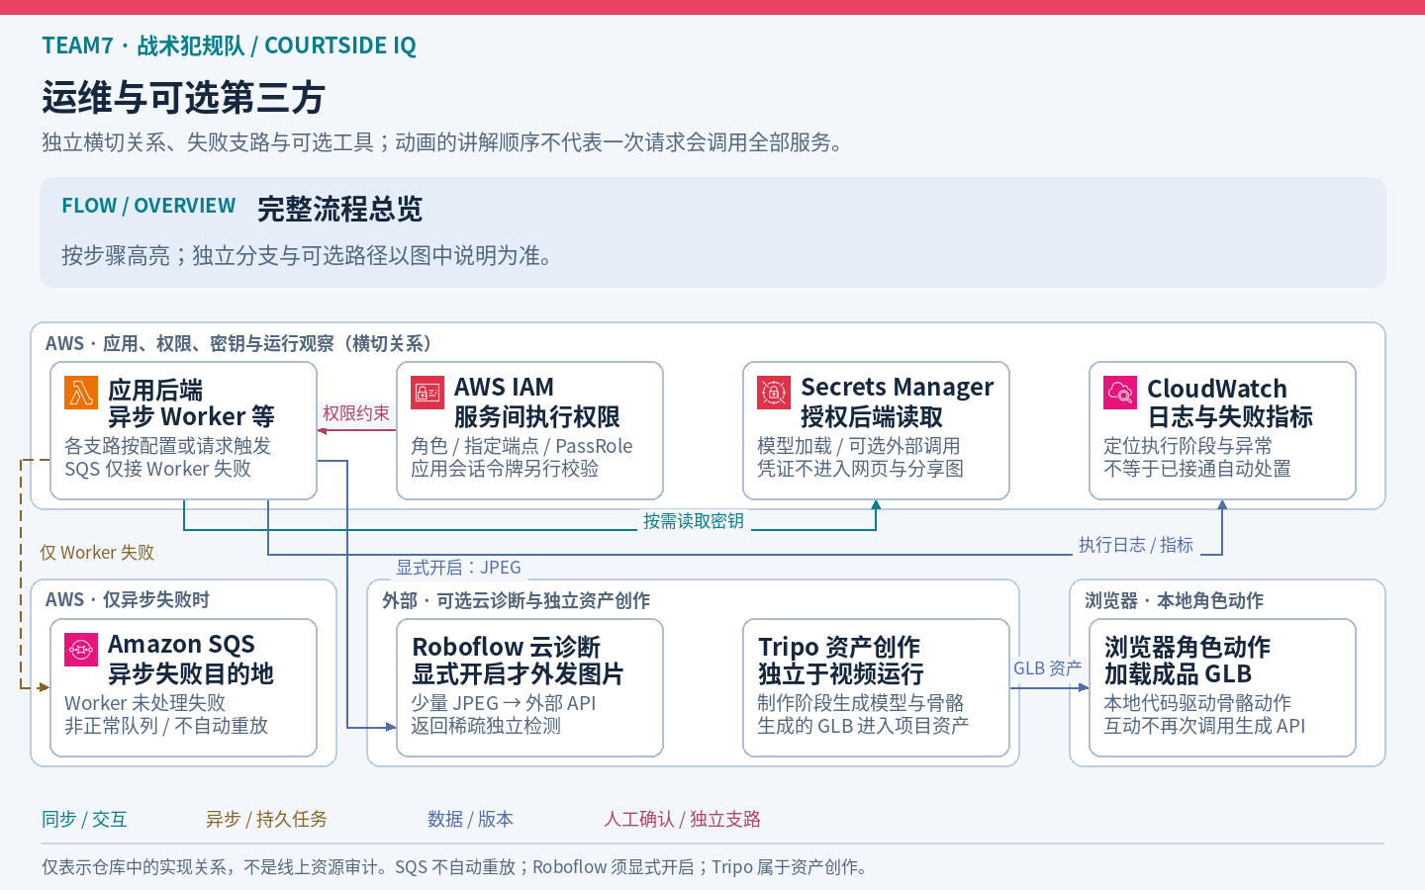1425x890 pixels.
Task: Click the 异步 / 持久任务 legend entry
Action: (266, 819)
